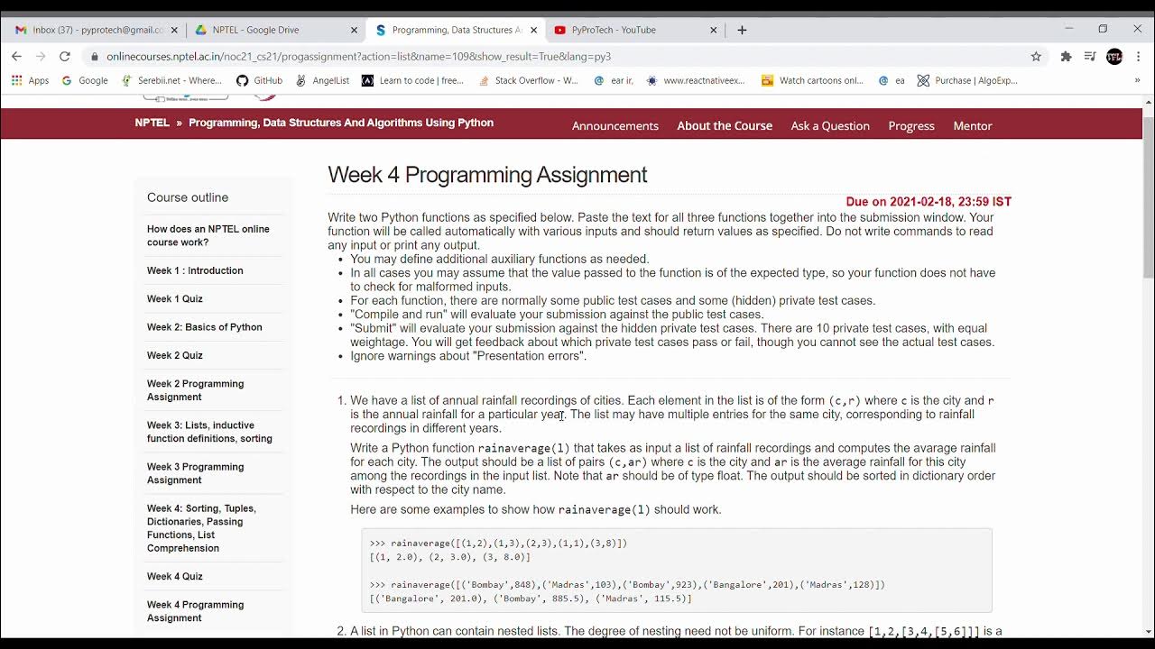Screen dimensions: 1155x649
Task: Open Week 4 Programming Assignment in outline
Action: 196,611
